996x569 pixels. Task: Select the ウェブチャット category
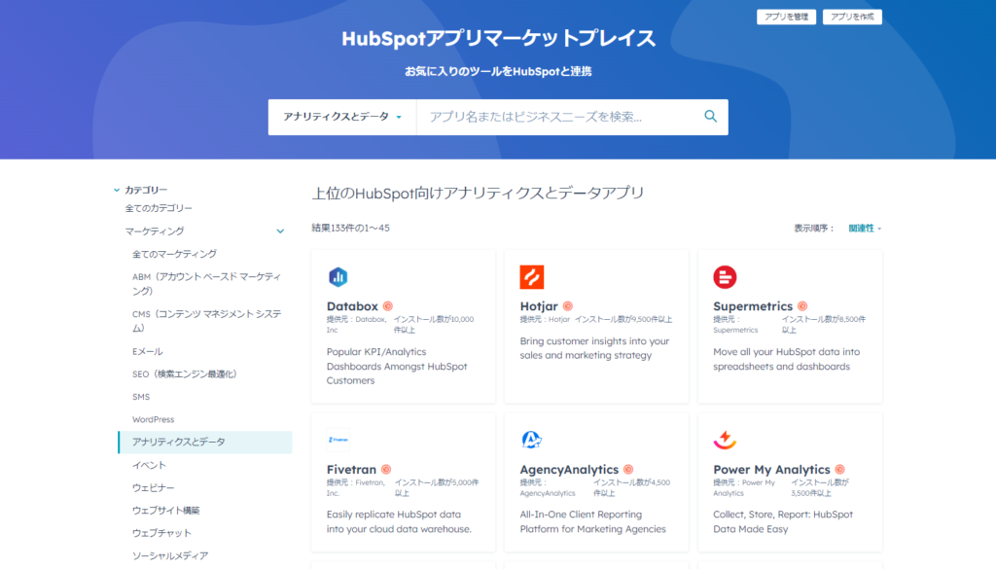tap(161, 533)
